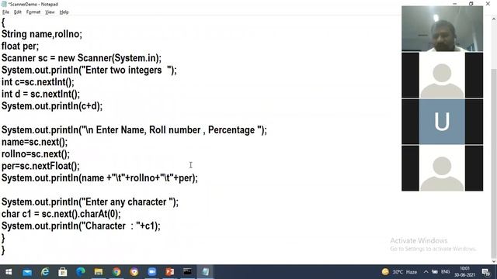Click the Notepad icon in title bar
Screen dimensions: 497x279
4,4
